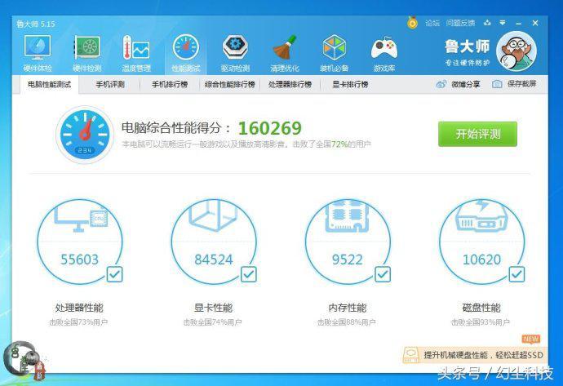The width and height of the screenshot is (563, 386).
Task: Click the overall score 160269
Action: (x=270, y=128)
